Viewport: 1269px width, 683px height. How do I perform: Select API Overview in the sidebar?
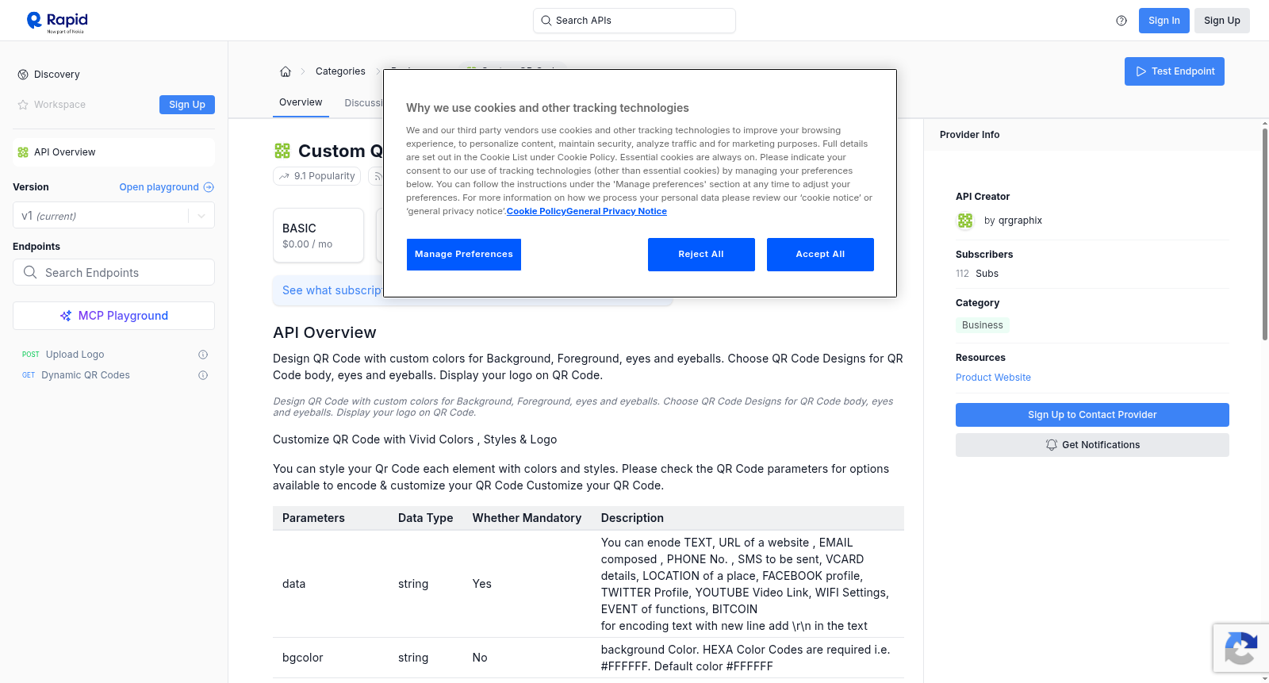pos(113,152)
